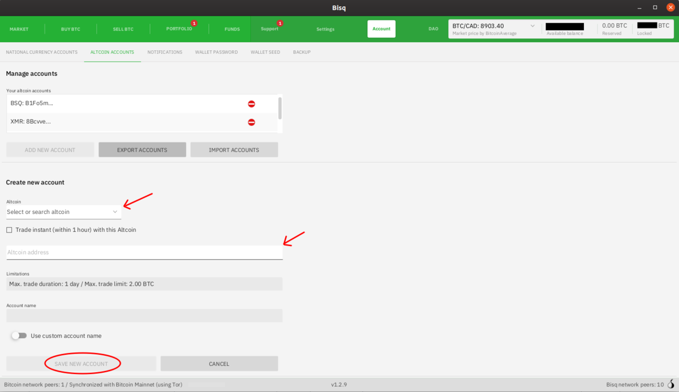
Task: Open the Buy BTC view
Action: click(71, 29)
